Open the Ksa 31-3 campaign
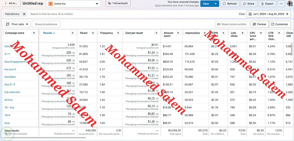The image size is (294, 141). pos(10,84)
